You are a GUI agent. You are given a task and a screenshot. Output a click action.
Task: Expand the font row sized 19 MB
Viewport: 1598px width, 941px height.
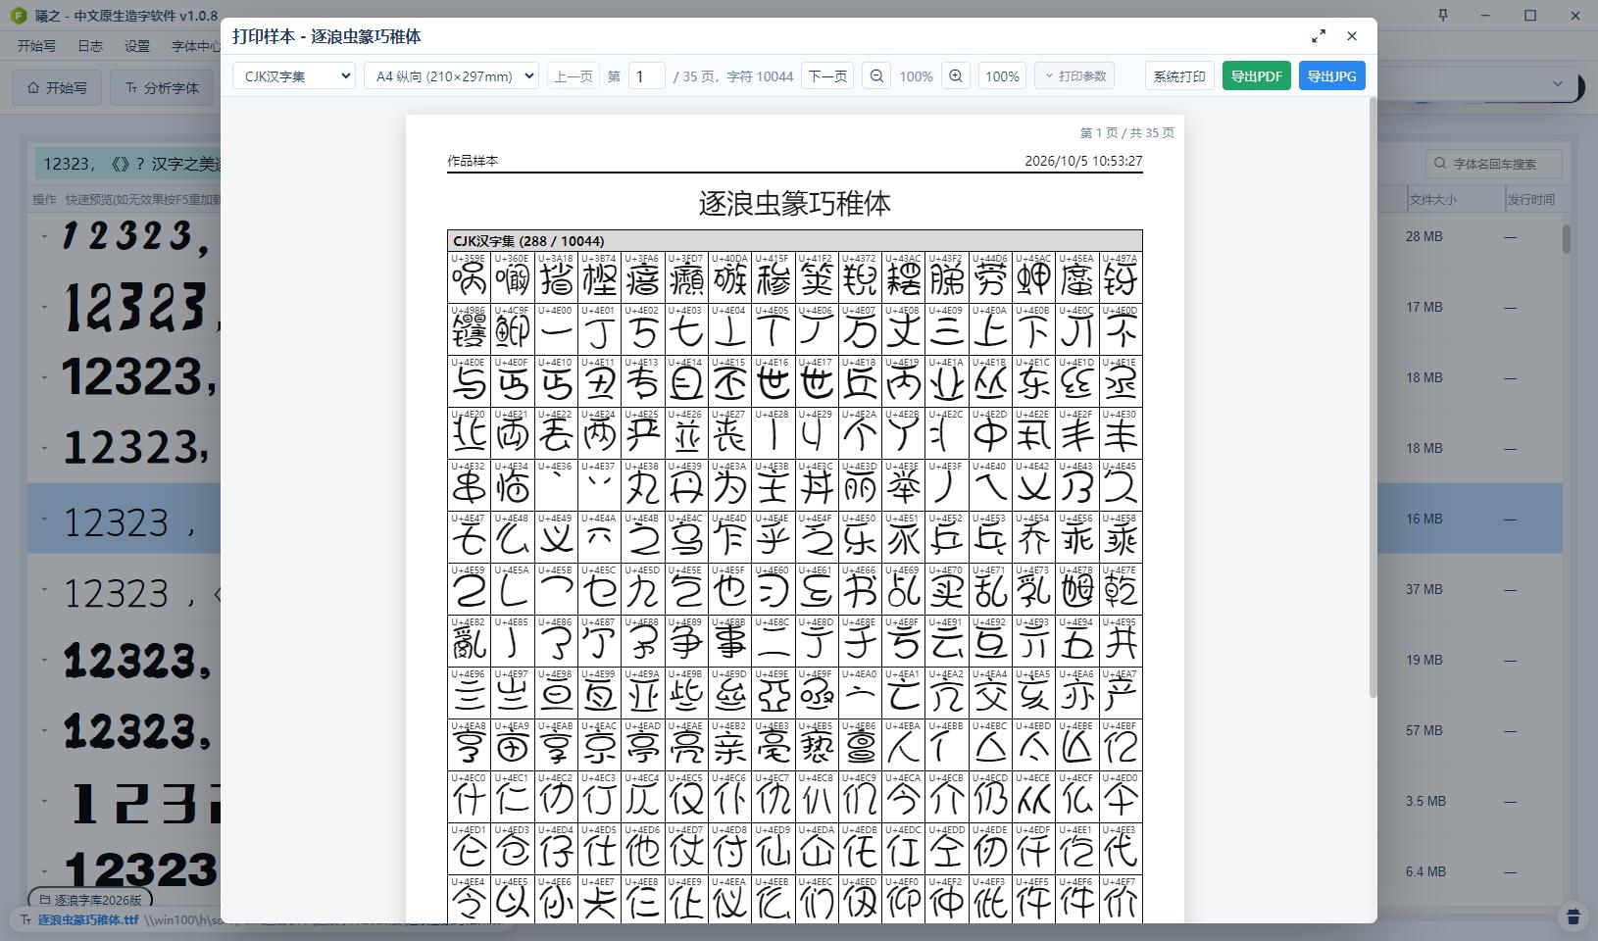[x=44, y=660]
